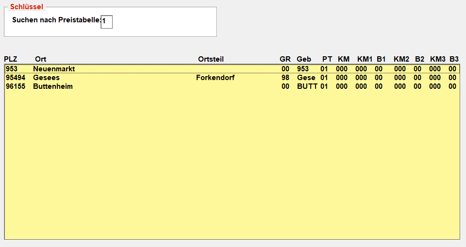Click the KM1 column header
This screenshot has width=466, height=247.
(365, 59)
